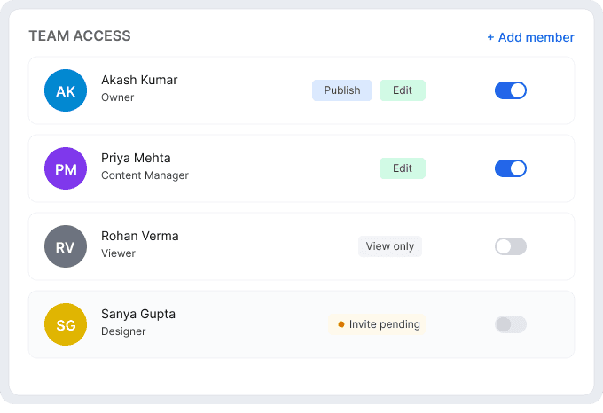Disable access toggle for Akash Kumar

(511, 90)
